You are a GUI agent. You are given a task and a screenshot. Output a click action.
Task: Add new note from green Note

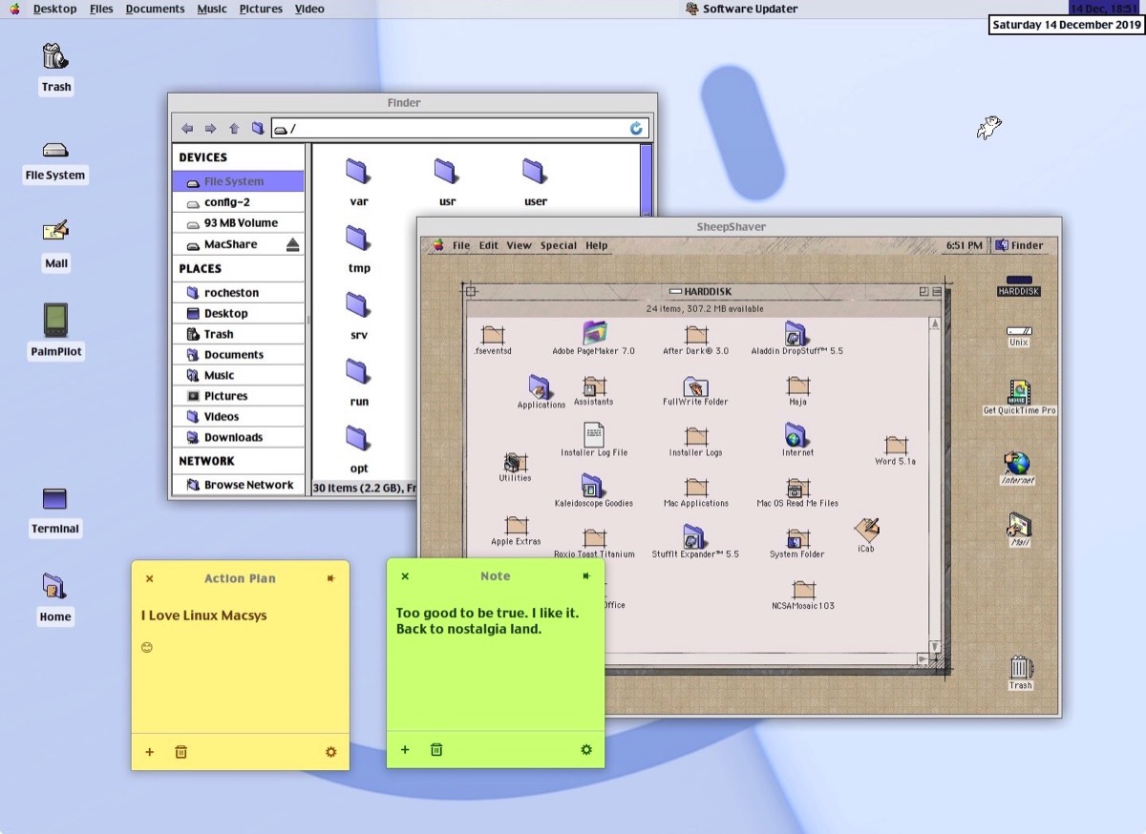pyautogui.click(x=405, y=750)
